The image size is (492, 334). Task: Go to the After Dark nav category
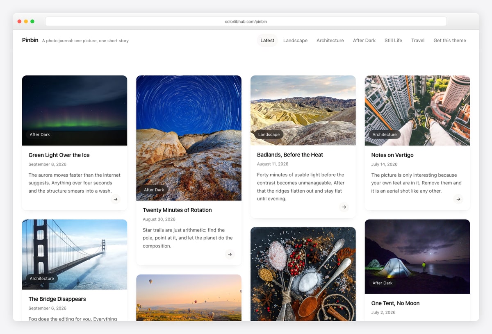(364, 41)
